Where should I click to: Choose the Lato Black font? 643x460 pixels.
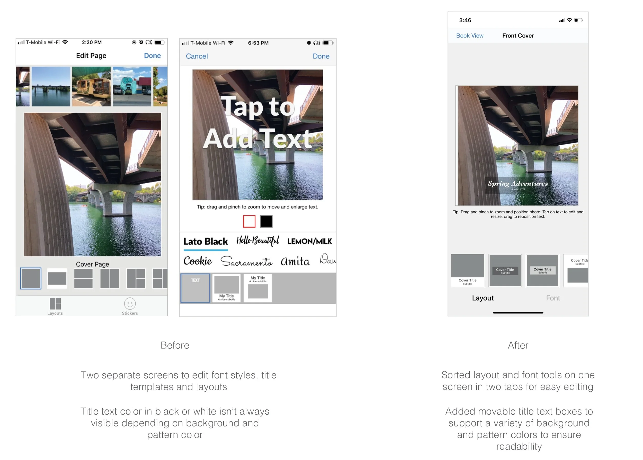coord(205,241)
